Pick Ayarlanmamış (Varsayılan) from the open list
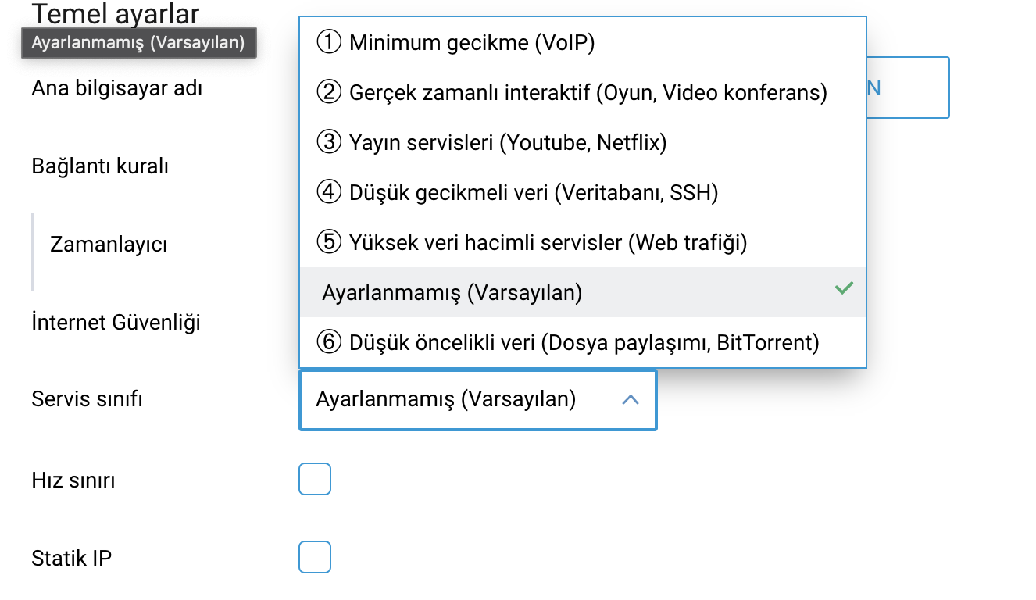 click(x=452, y=292)
